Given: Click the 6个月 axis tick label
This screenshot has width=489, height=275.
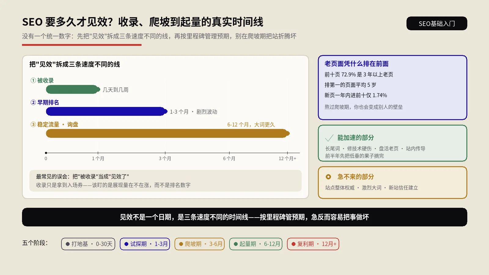Looking at the screenshot, I should click(x=229, y=158).
